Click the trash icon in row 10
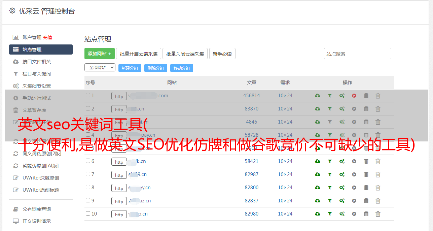This screenshot has width=433, height=231. coord(378,214)
